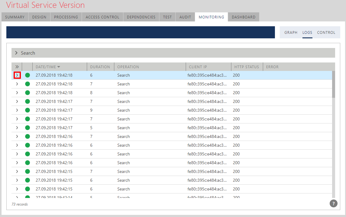This screenshot has height=217, width=346.
Task: Click green status dot of 19:42:18 duration 6 row
Action: (x=28, y=75)
